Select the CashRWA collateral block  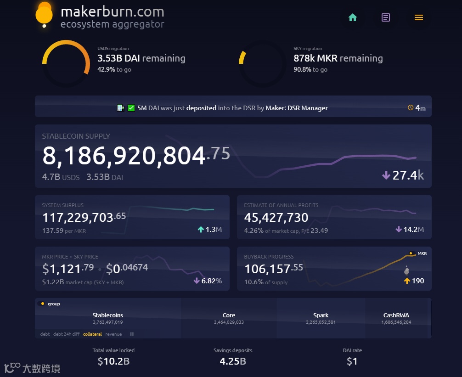click(396, 318)
